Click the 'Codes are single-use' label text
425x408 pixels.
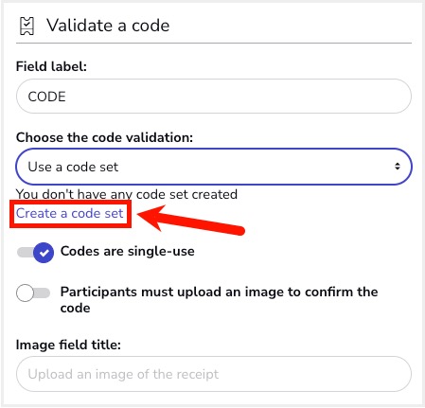tap(128, 251)
